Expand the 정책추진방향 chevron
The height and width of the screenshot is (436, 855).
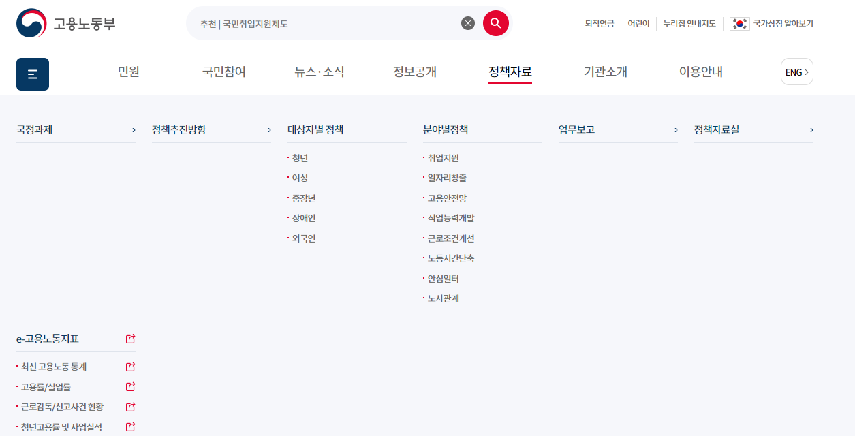pyautogui.click(x=269, y=130)
